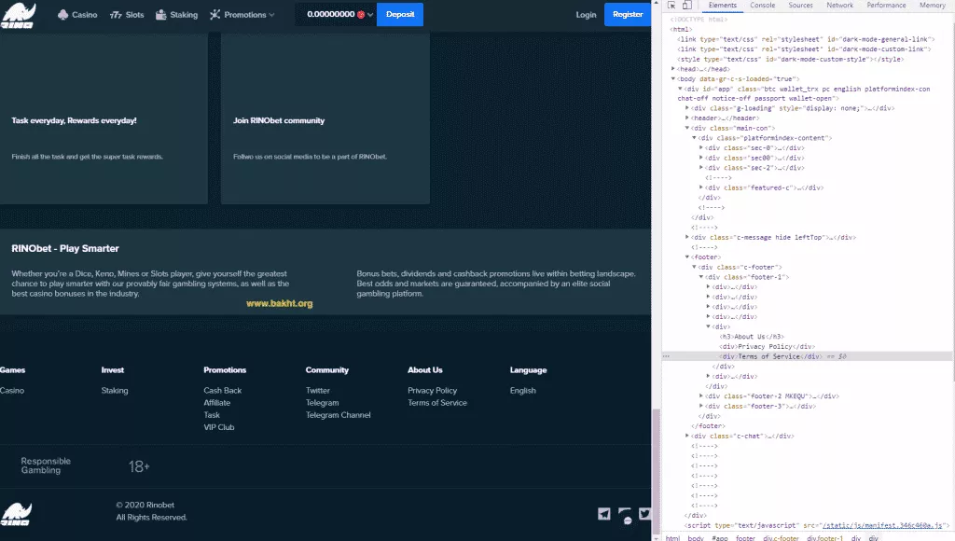Viewport: 955px width, 541px height.
Task: Open the Privacy Policy footer link
Action: click(432, 391)
